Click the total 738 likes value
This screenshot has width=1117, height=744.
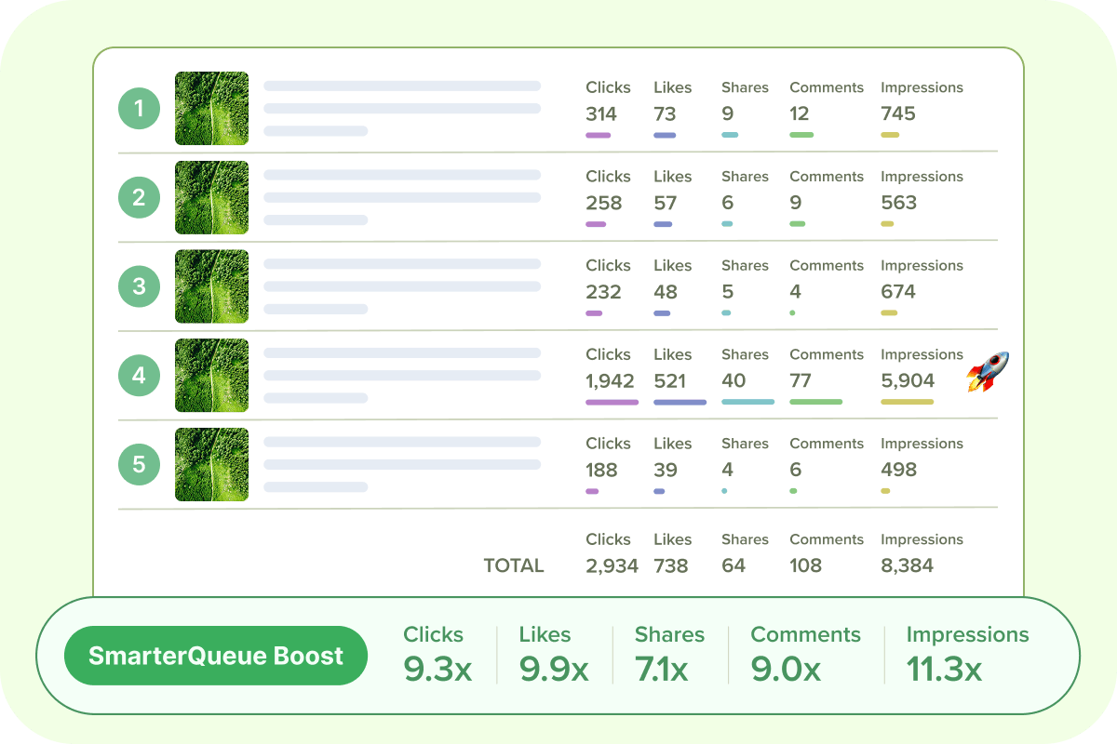(x=670, y=565)
